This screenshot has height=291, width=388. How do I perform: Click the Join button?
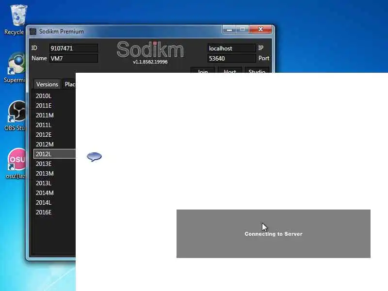(203, 70)
